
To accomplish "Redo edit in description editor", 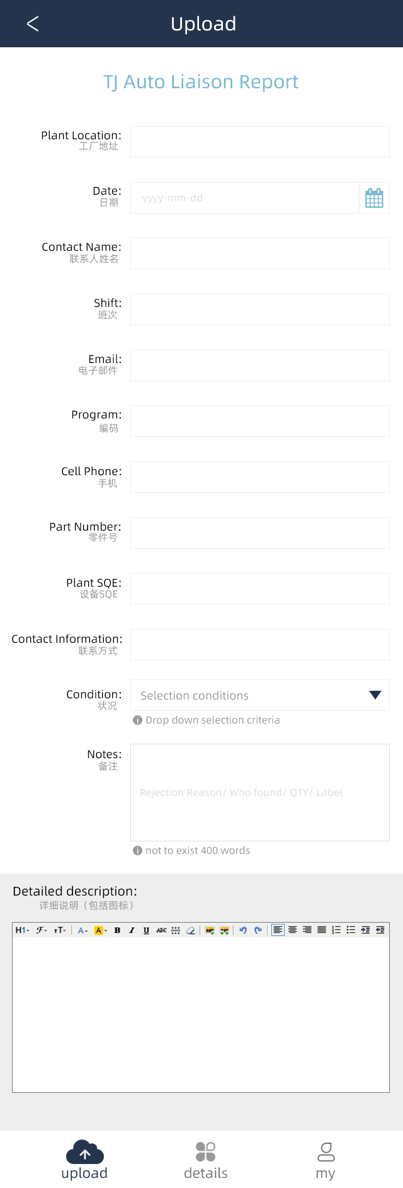I will [x=258, y=930].
